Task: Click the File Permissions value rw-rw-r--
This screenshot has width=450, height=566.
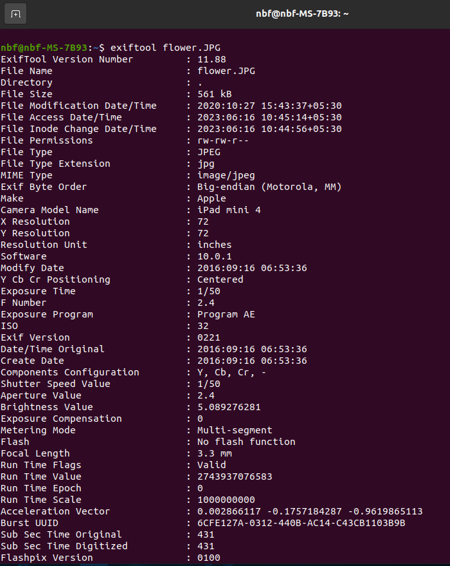Action: tap(222, 140)
